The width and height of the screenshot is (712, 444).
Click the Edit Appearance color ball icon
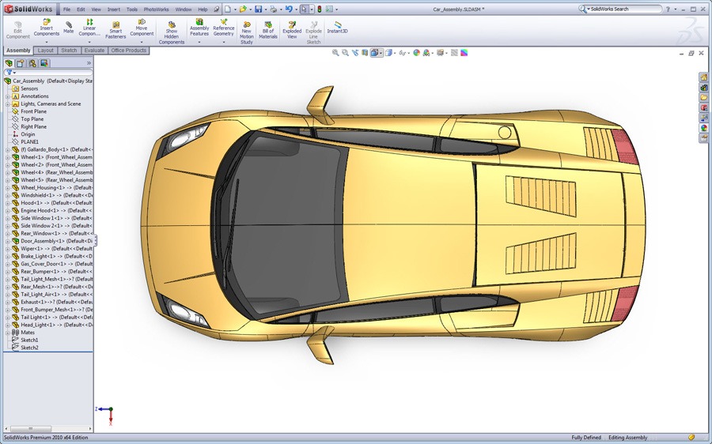coord(417,53)
